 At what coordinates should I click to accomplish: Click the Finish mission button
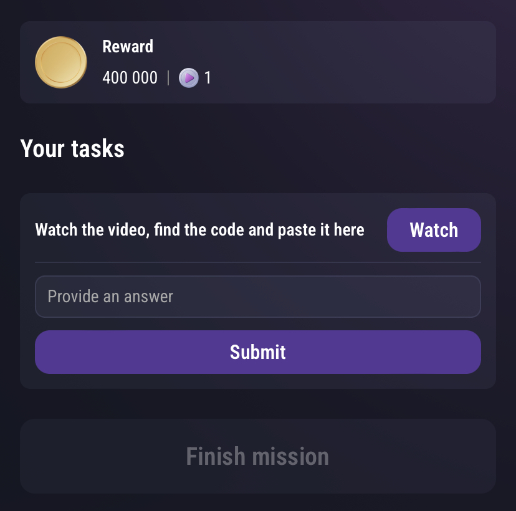pyautogui.click(x=257, y=456)
